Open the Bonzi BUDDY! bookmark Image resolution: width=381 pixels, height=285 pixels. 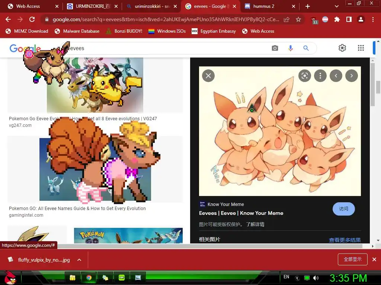point(124,31)
